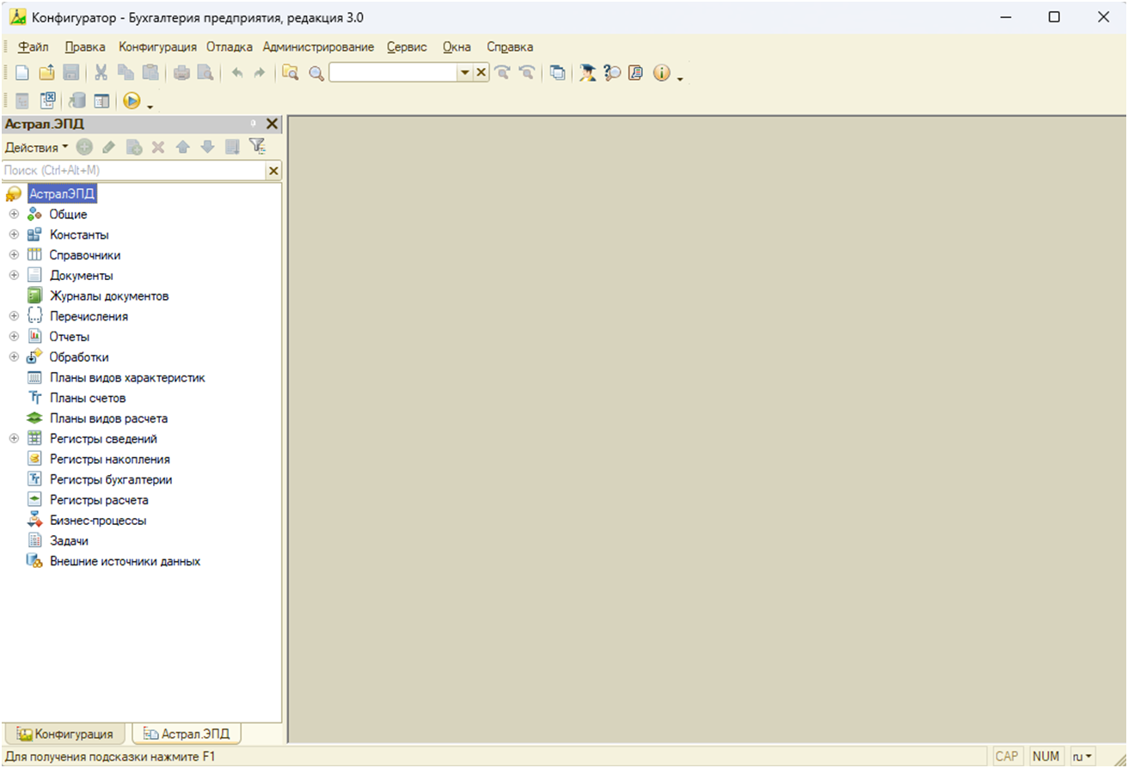Click the Properties palette window icon
Viewport: 1128px width, 768px height.
(x=101, y=101)
